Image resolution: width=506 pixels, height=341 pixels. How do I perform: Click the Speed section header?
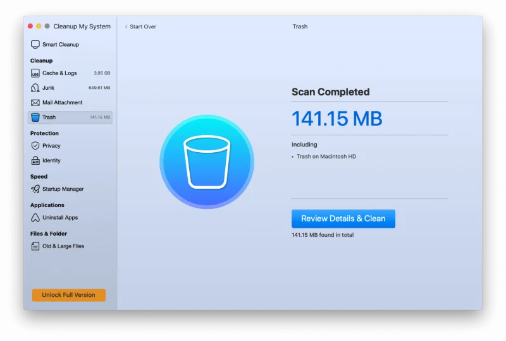coord(39,177)
